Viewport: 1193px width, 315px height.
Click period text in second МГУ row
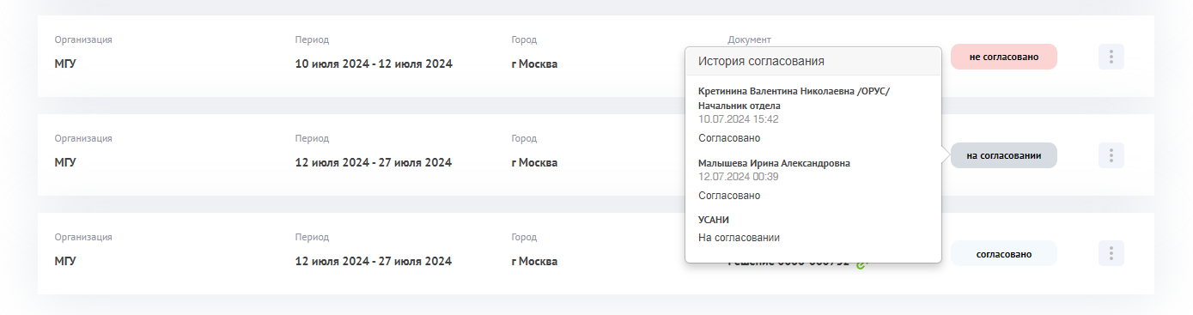click(x=374, y=162)
